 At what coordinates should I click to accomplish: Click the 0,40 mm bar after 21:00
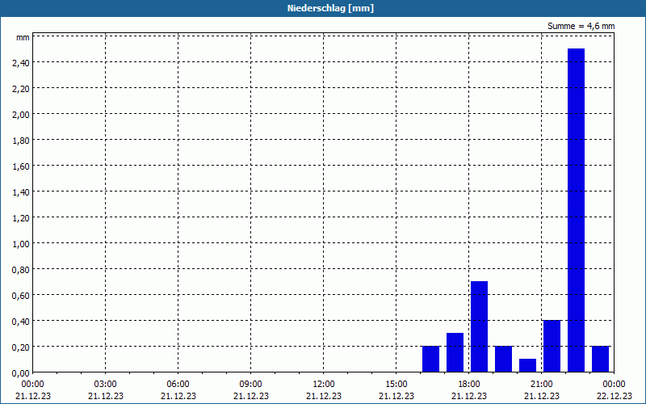tap(552, 346)
